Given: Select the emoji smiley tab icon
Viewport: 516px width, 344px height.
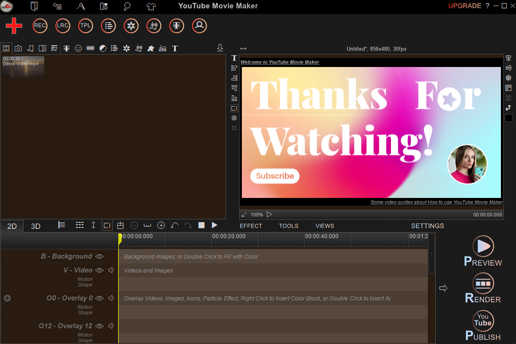Looking at the screenshot, I should (78, 48).
